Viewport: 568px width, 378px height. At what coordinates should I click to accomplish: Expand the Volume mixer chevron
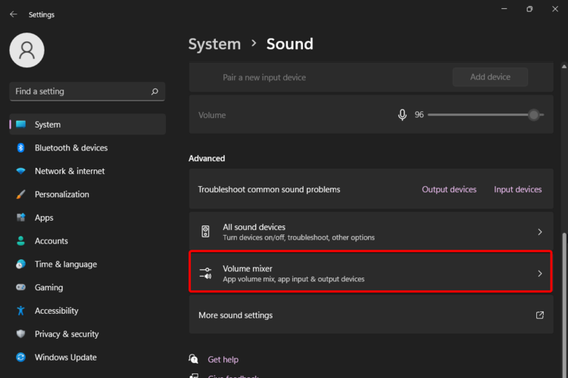[x=540, y=274]
